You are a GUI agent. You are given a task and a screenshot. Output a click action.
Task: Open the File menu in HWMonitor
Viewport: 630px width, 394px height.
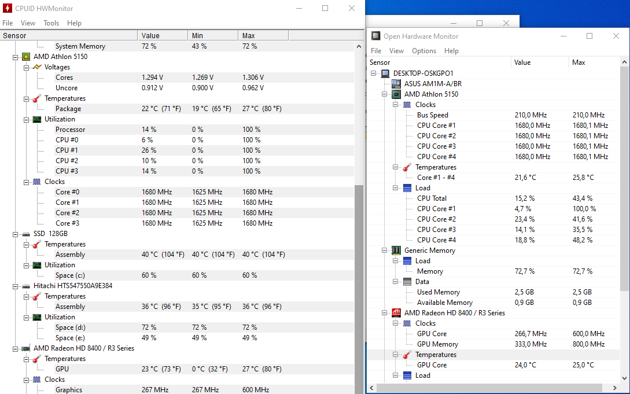tap(8, 23)
